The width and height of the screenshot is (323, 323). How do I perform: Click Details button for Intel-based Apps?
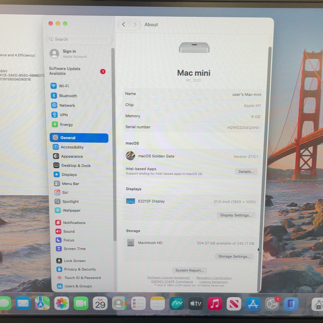(246, 171)
